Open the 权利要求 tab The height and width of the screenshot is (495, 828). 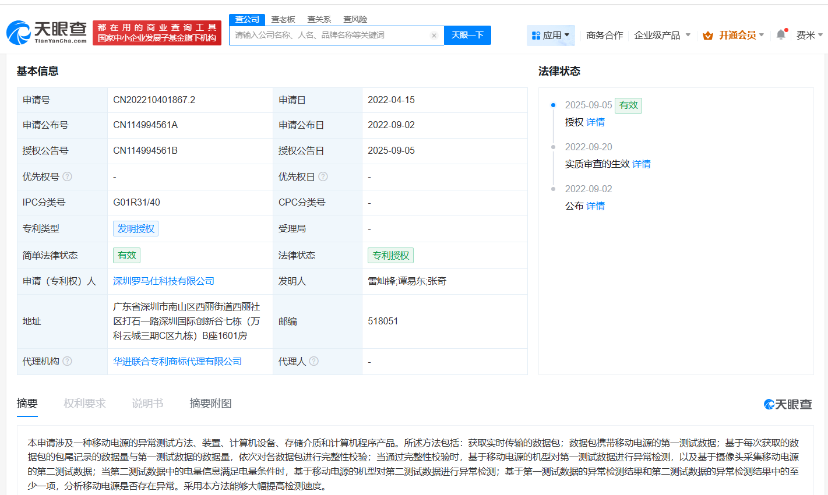point(84,402)
